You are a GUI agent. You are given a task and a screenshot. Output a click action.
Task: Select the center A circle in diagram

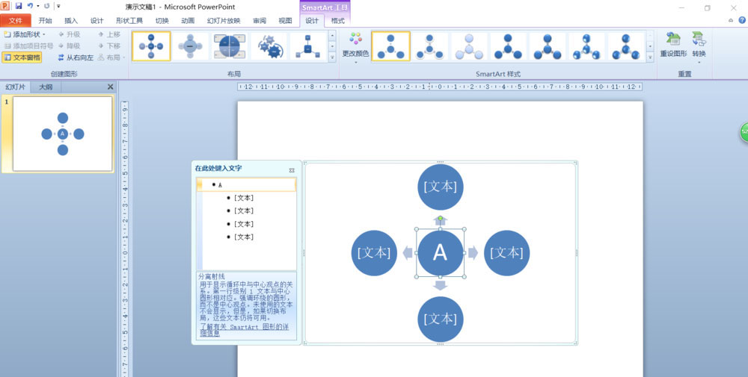(x=440, y=253)
